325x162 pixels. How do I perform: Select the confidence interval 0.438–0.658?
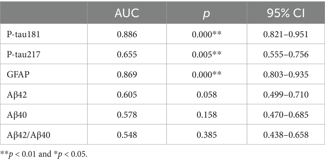click(286, 135)
